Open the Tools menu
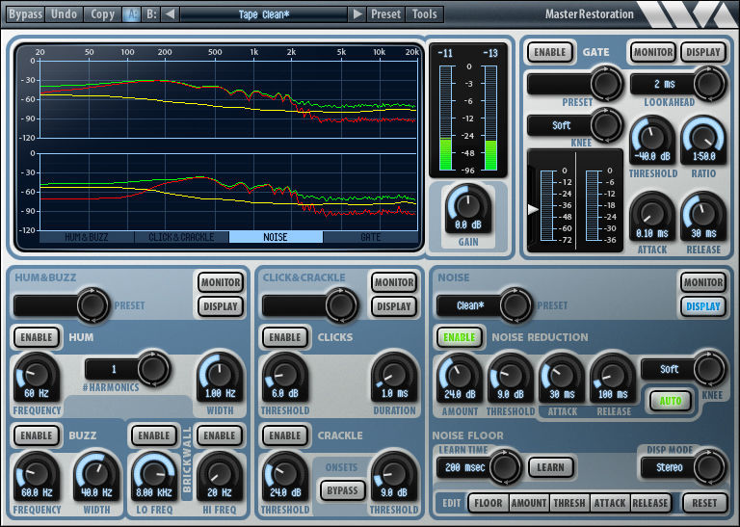Viewport: 740px width, 527px height. tap(425, 14)
